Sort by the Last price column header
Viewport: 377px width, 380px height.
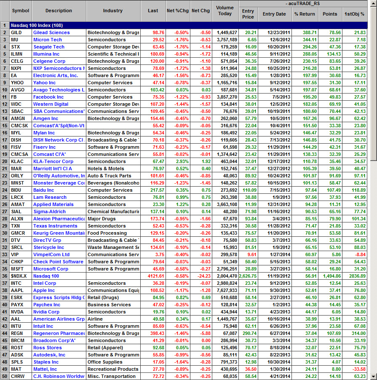coord(153,11)
